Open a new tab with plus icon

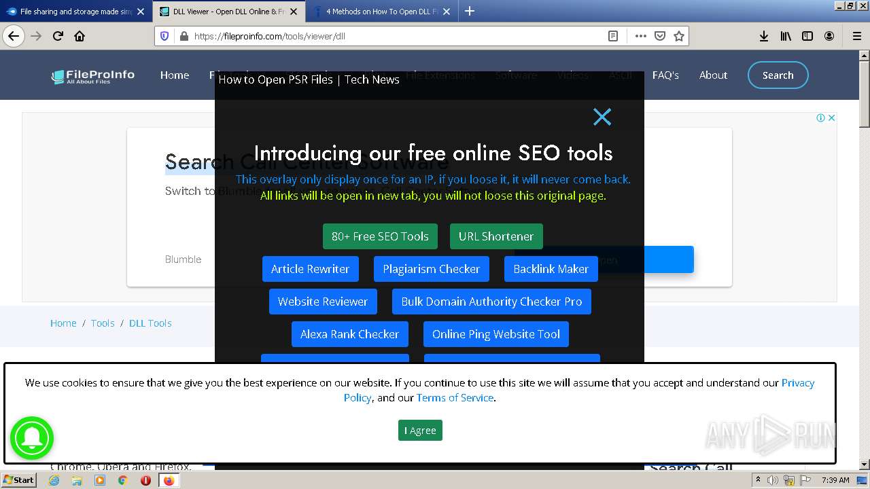[470, 11]
